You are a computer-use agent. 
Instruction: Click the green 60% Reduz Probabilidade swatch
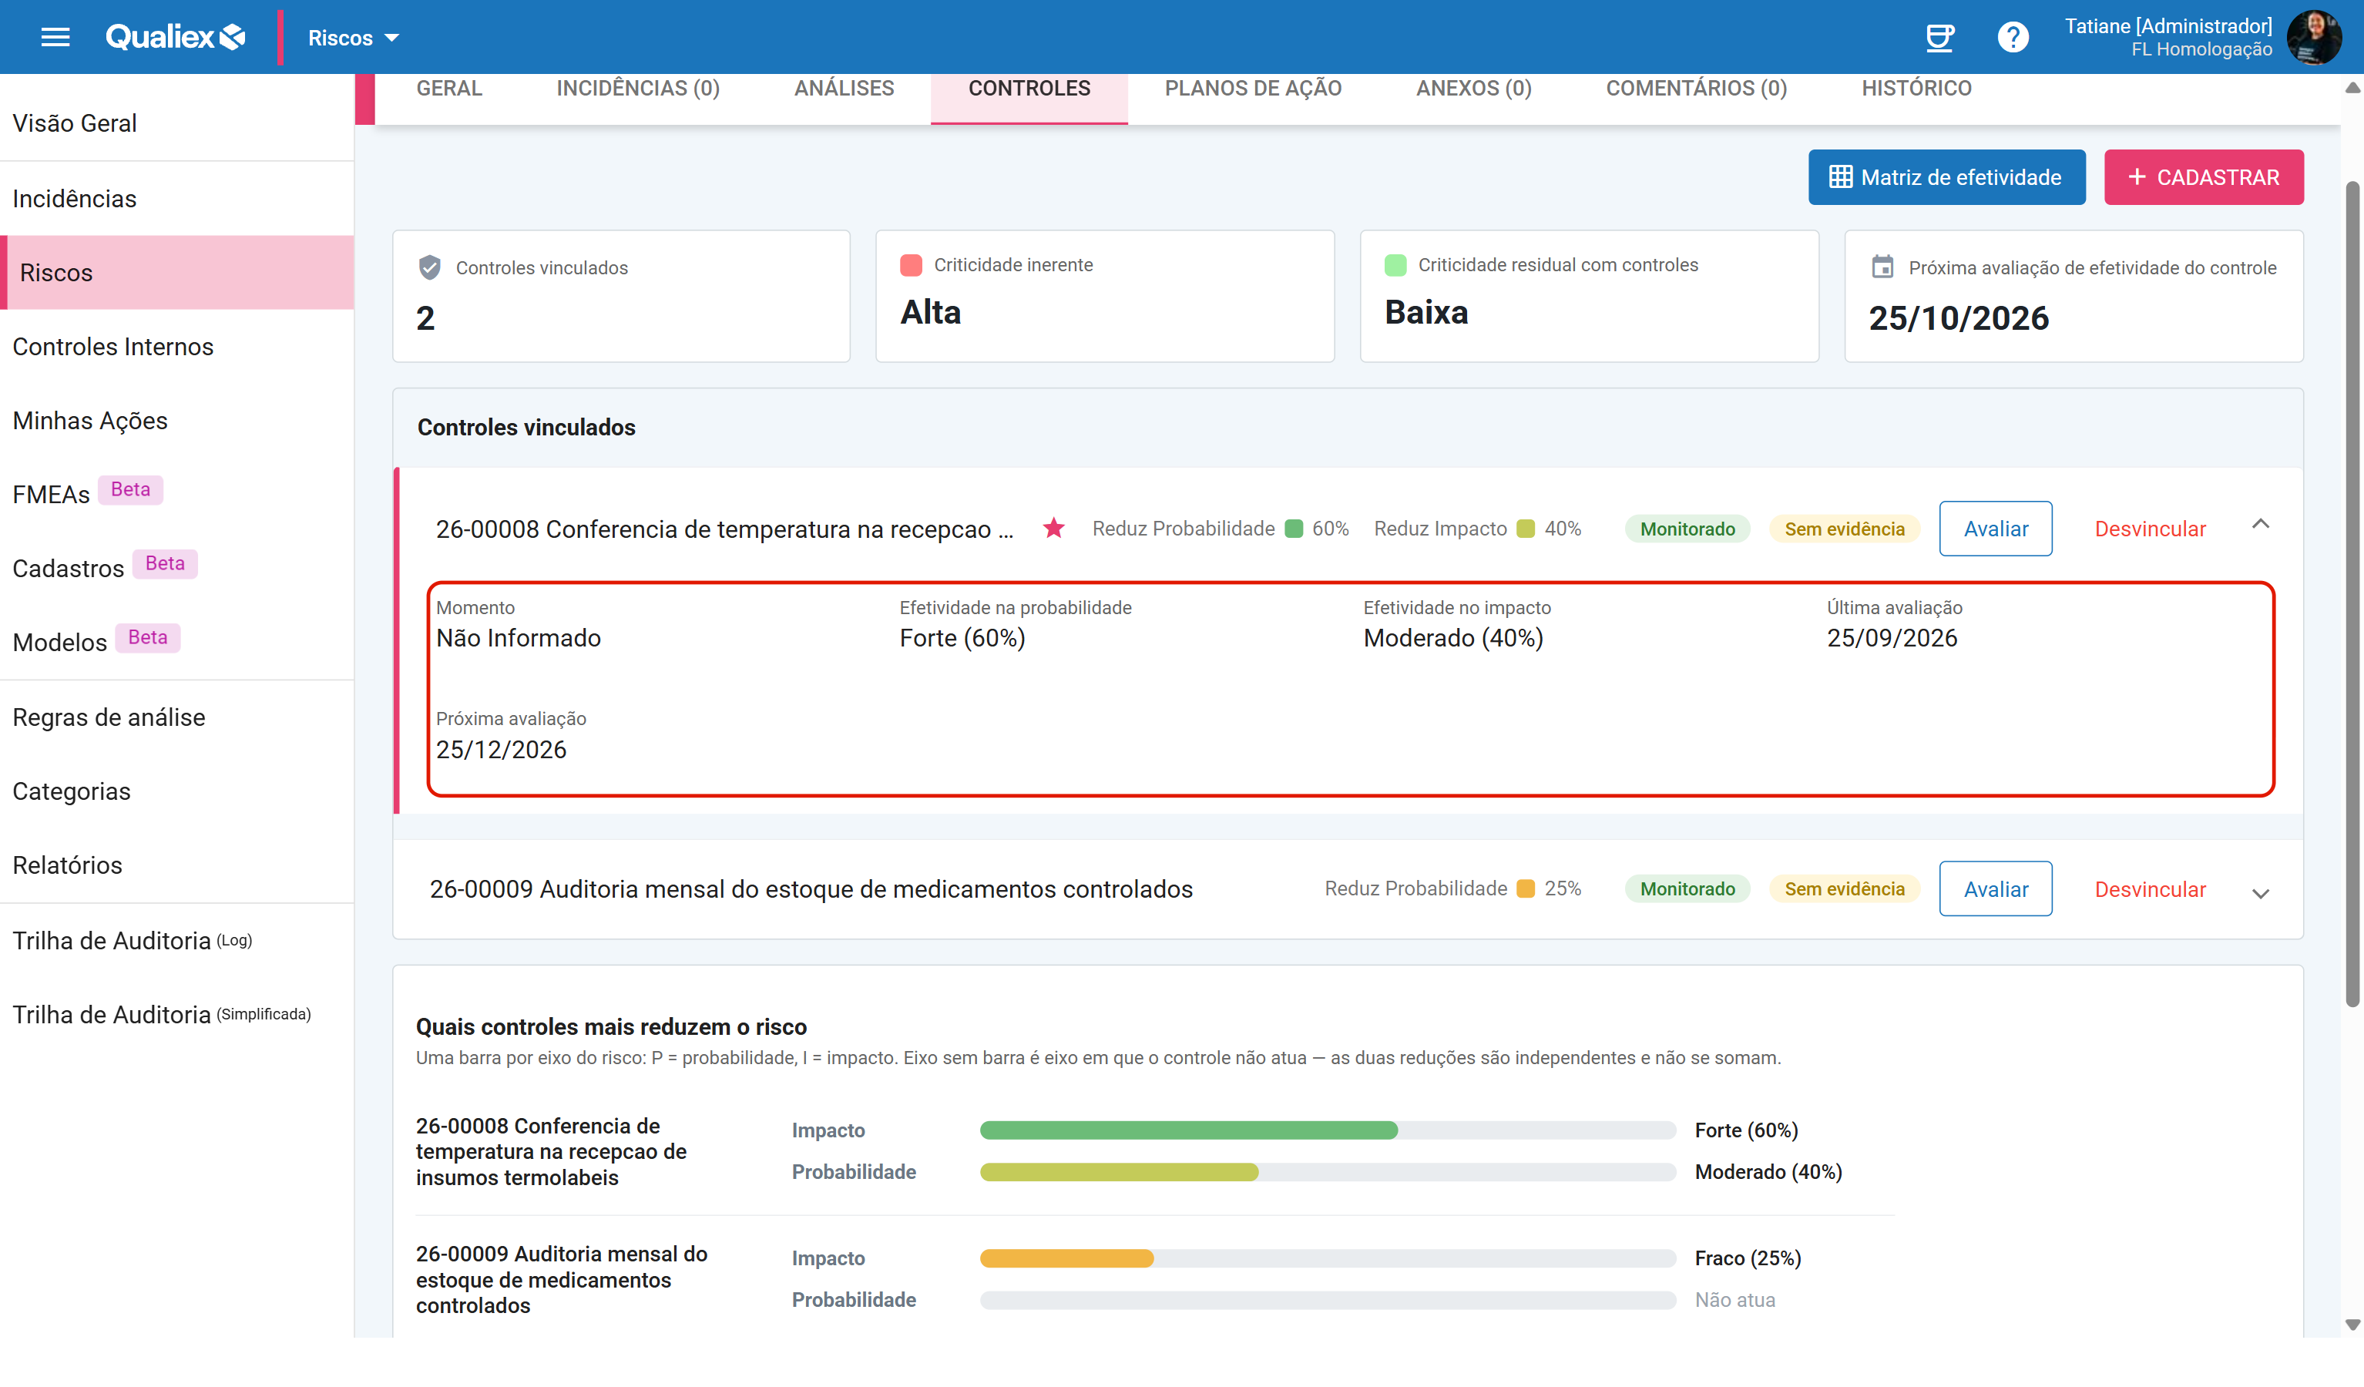click(1293, 529)
